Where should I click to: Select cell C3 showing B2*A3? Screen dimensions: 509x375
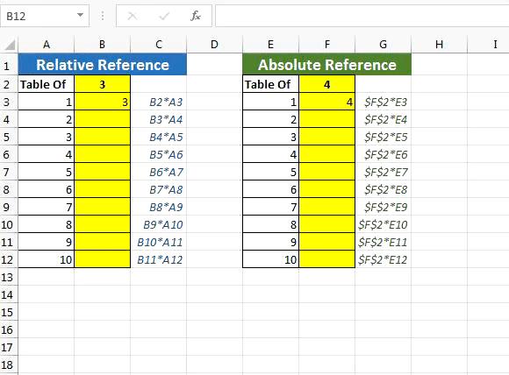click(159, 103)
